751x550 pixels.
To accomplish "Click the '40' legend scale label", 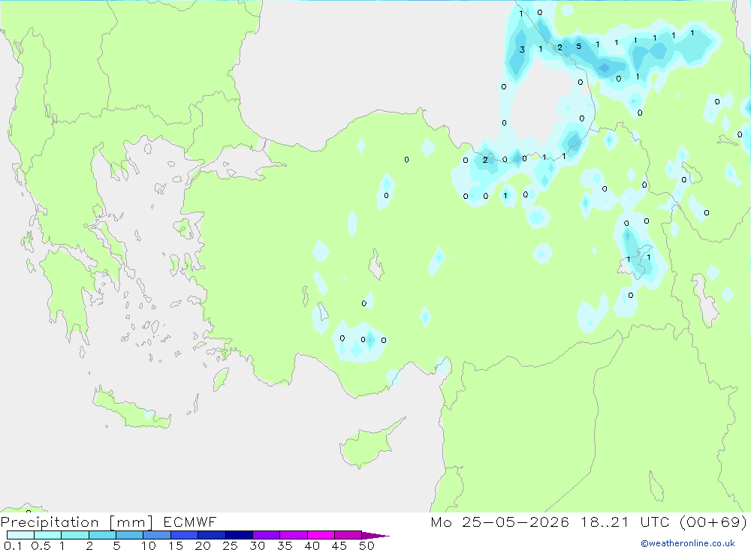I will [x=312, y=545].
